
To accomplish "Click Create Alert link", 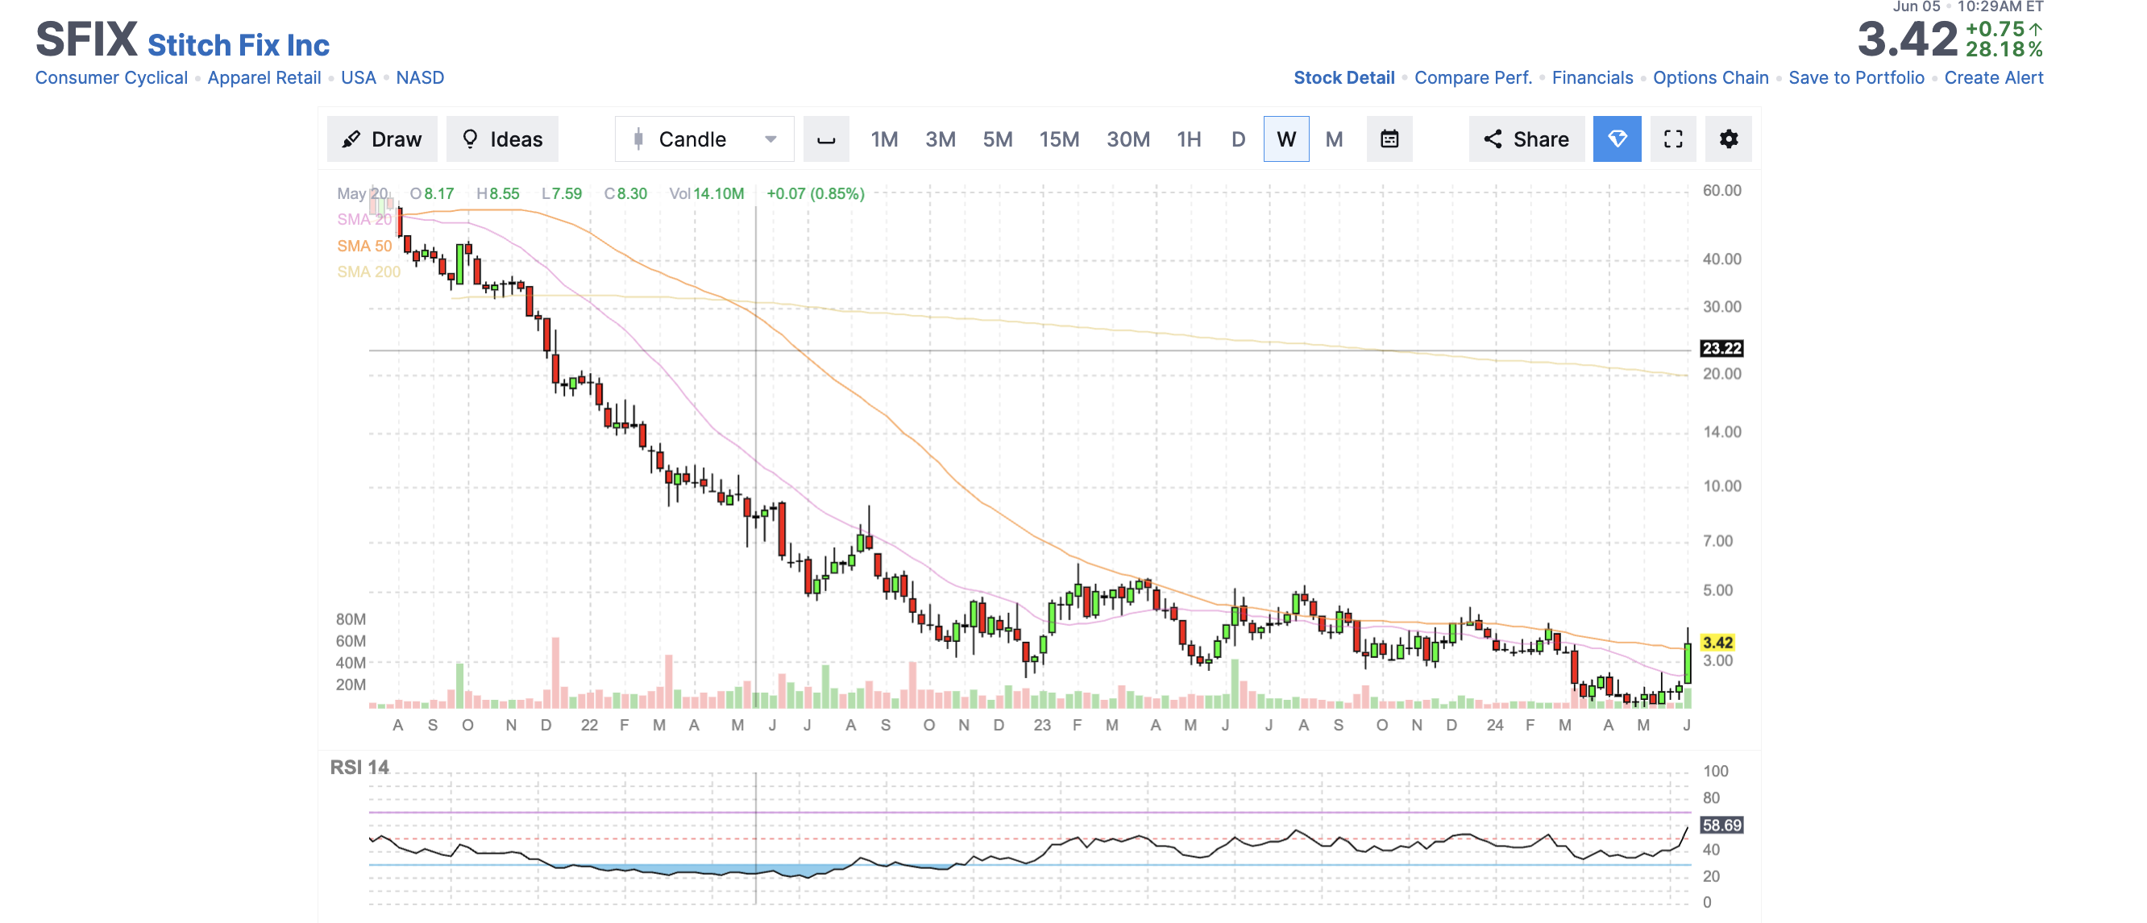I will click(x=1994, y=77).
